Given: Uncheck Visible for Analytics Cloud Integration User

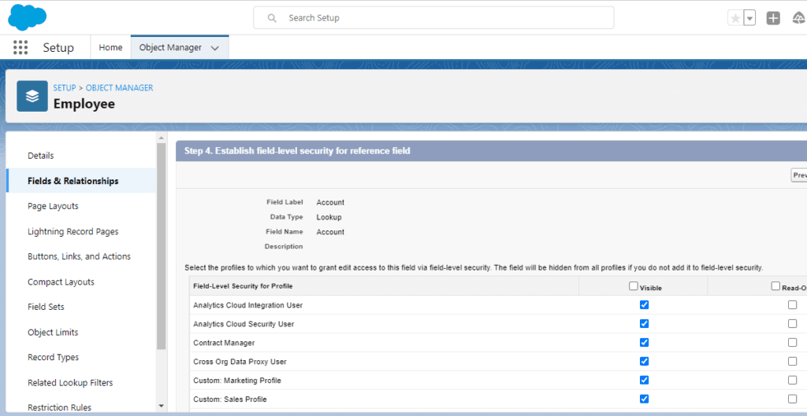Looking at the screenshot, I should pyautogui.click(x=644, y=305).
